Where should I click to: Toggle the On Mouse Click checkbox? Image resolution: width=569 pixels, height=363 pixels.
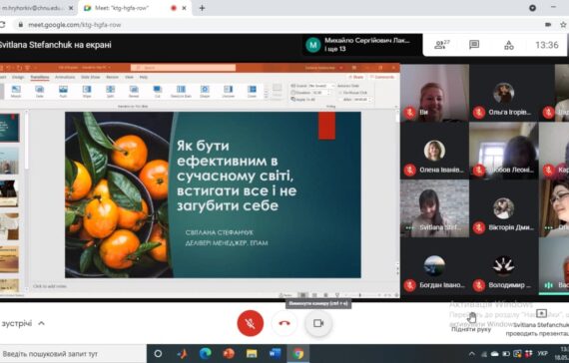[340, 93]
